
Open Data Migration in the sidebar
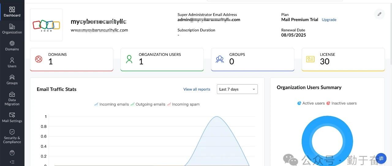[12, 99]
